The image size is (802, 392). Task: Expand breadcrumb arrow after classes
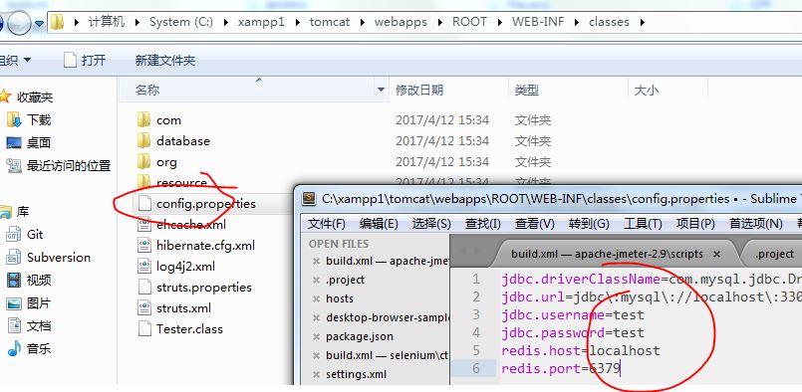[643, 22]
